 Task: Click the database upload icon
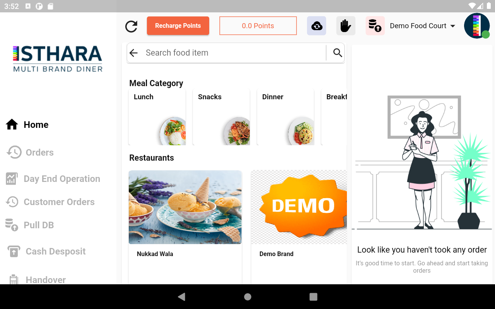pos(375,26)
